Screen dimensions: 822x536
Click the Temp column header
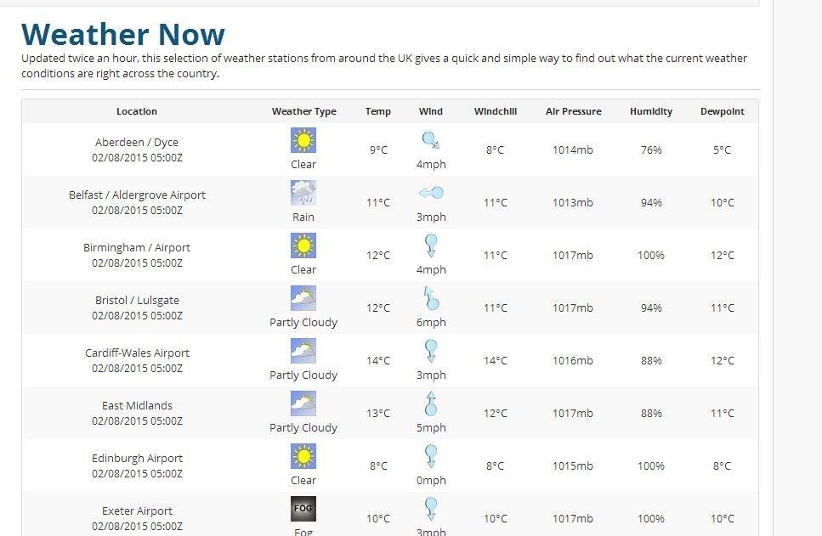pyautogui.click(x=378, y=111)
